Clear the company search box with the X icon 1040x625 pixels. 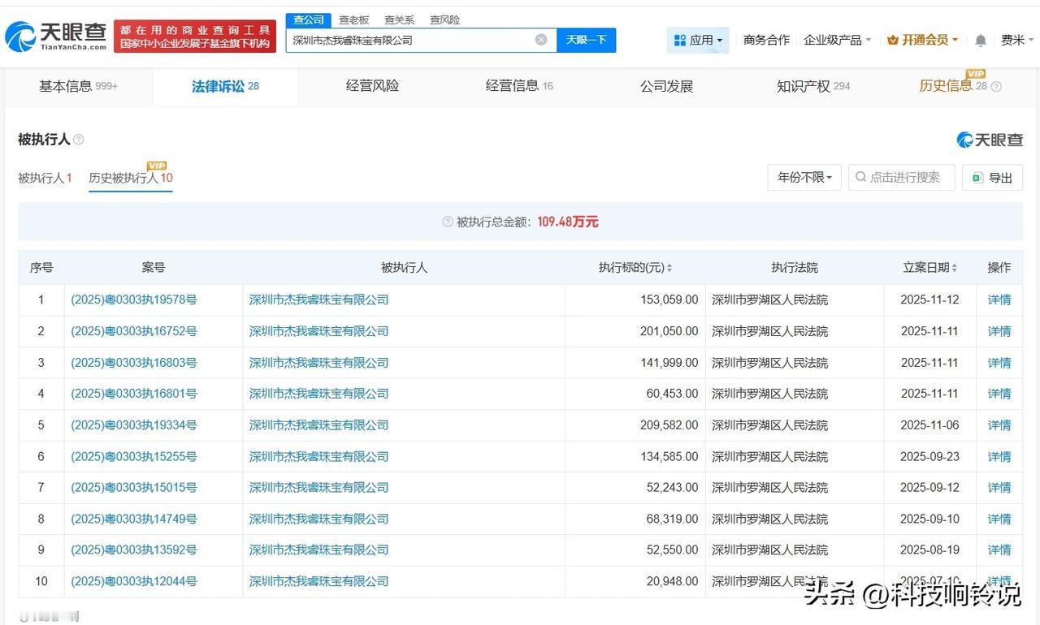541,40
